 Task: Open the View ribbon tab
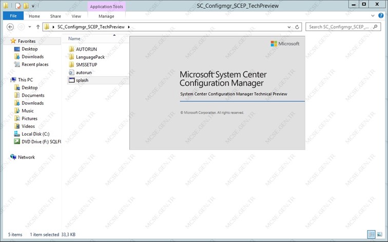coord(76,16)
